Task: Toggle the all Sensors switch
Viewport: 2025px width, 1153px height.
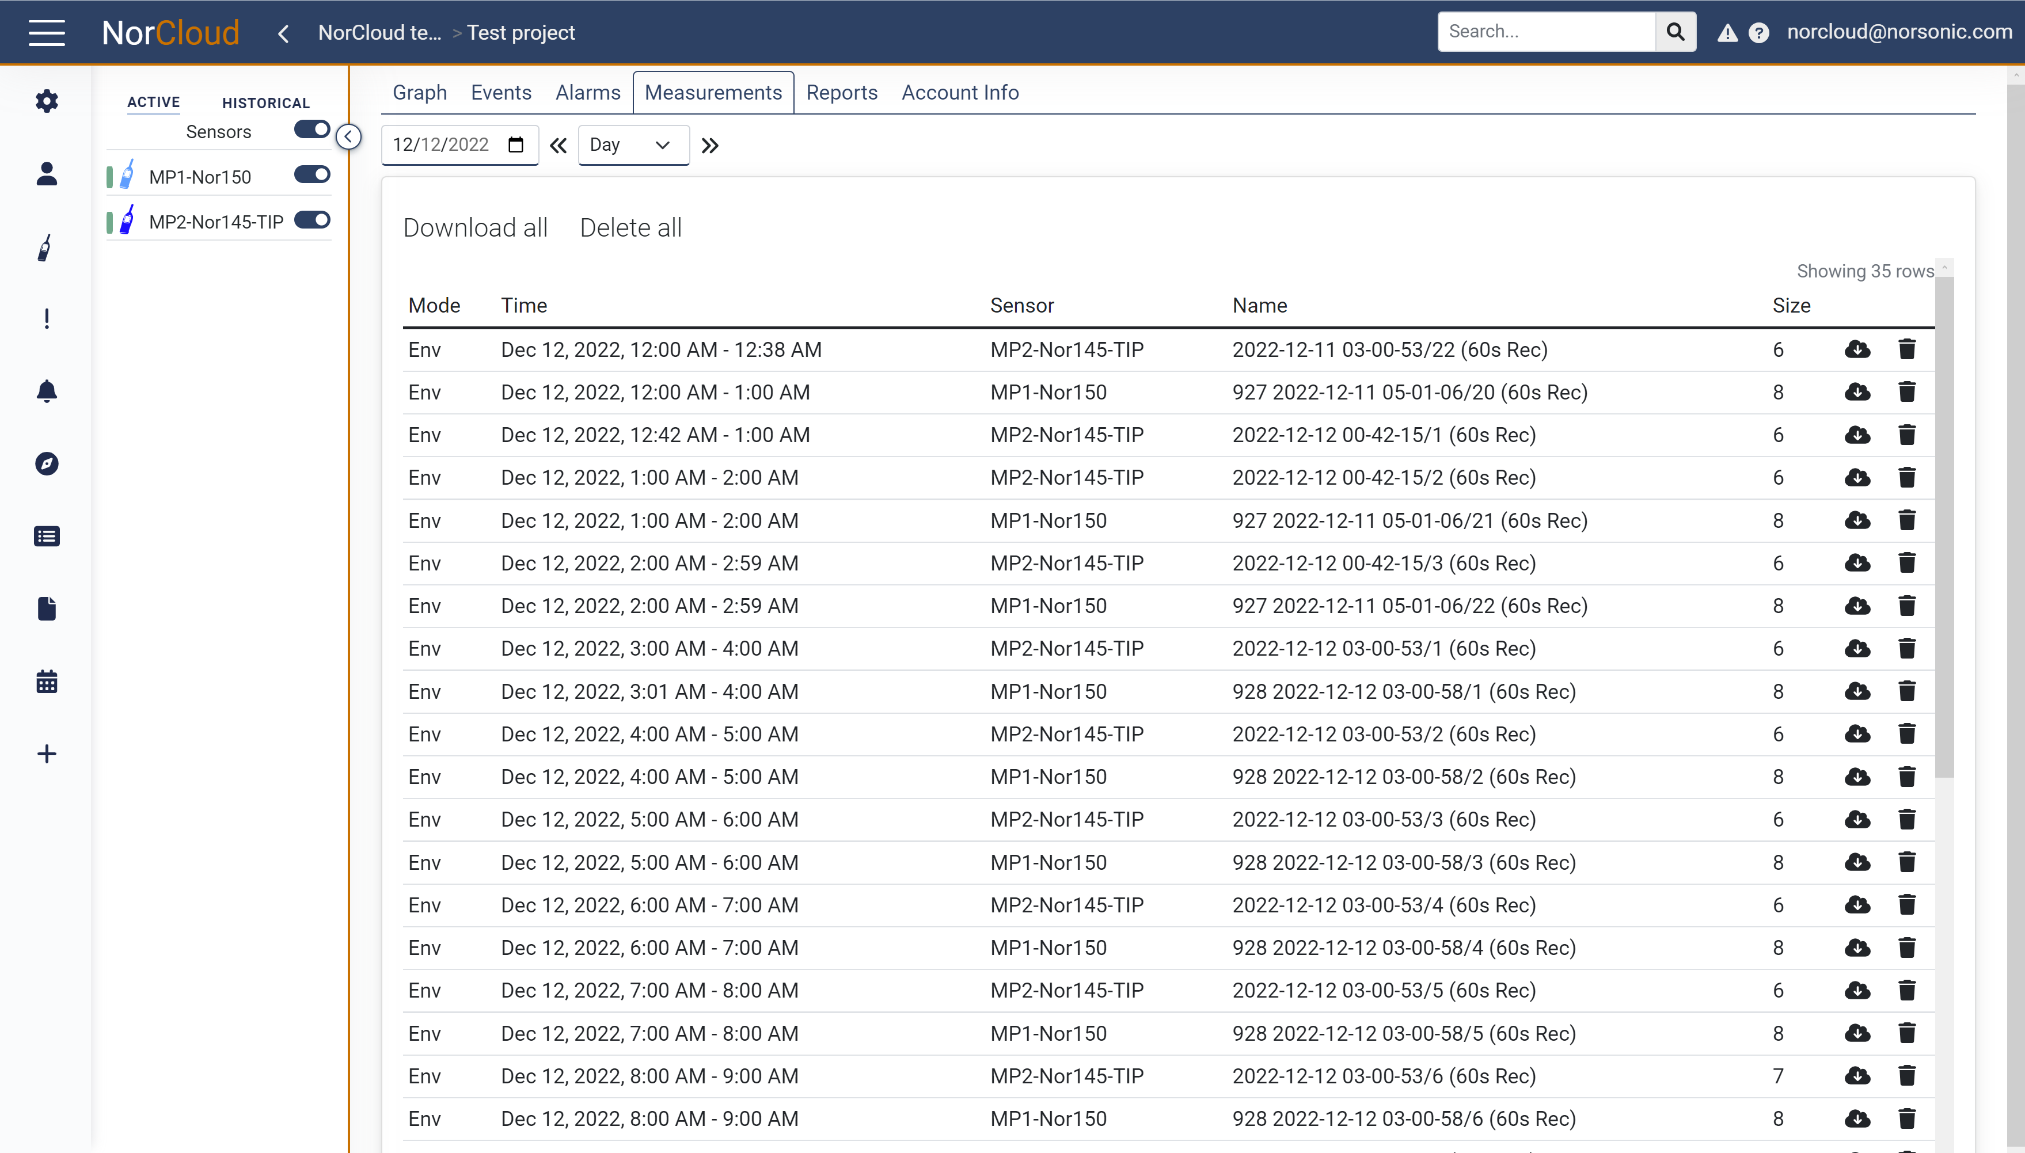Action: (312, 129)
